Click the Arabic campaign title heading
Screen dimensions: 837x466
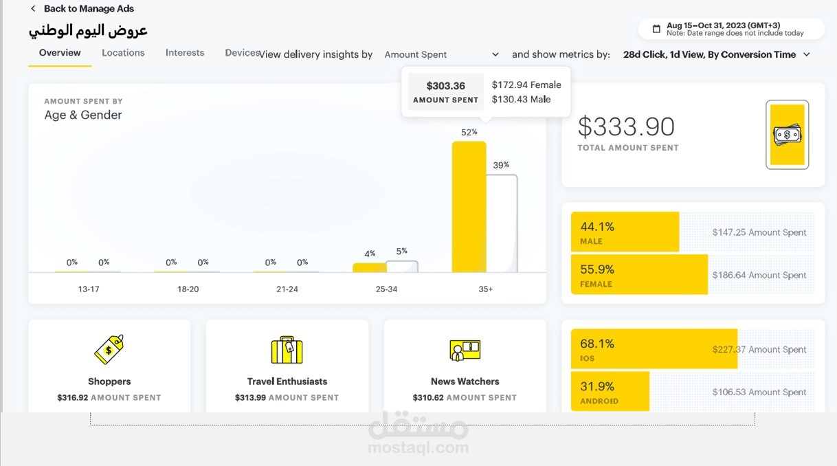pyautogui.click(x=88, y=31)
